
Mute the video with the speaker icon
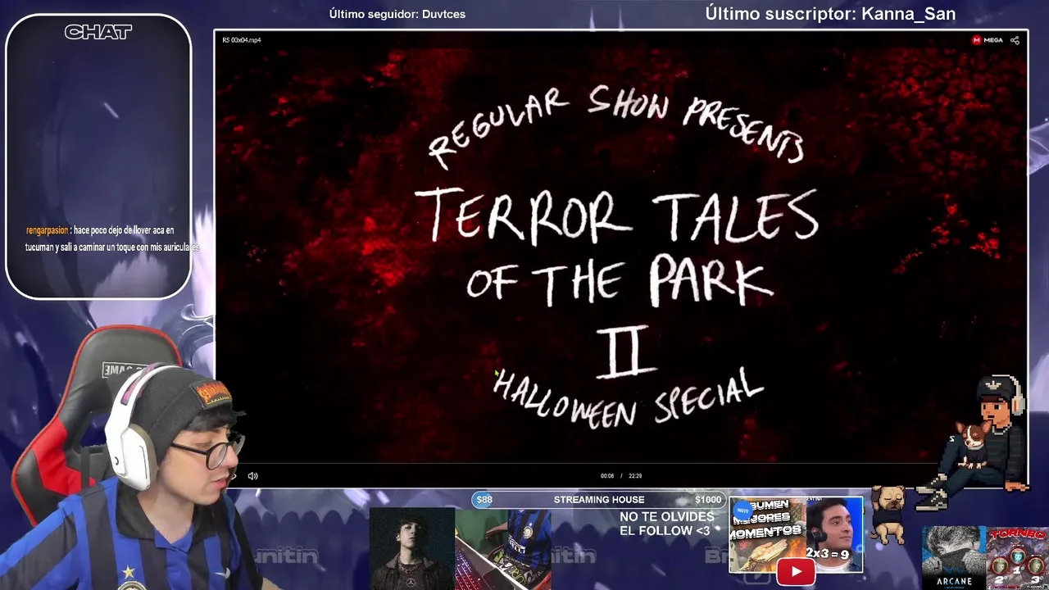tap(253, 475)
